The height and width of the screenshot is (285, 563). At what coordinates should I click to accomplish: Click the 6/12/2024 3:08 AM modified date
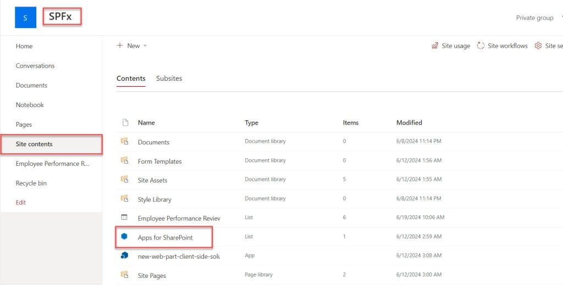[x=419, y=255]
